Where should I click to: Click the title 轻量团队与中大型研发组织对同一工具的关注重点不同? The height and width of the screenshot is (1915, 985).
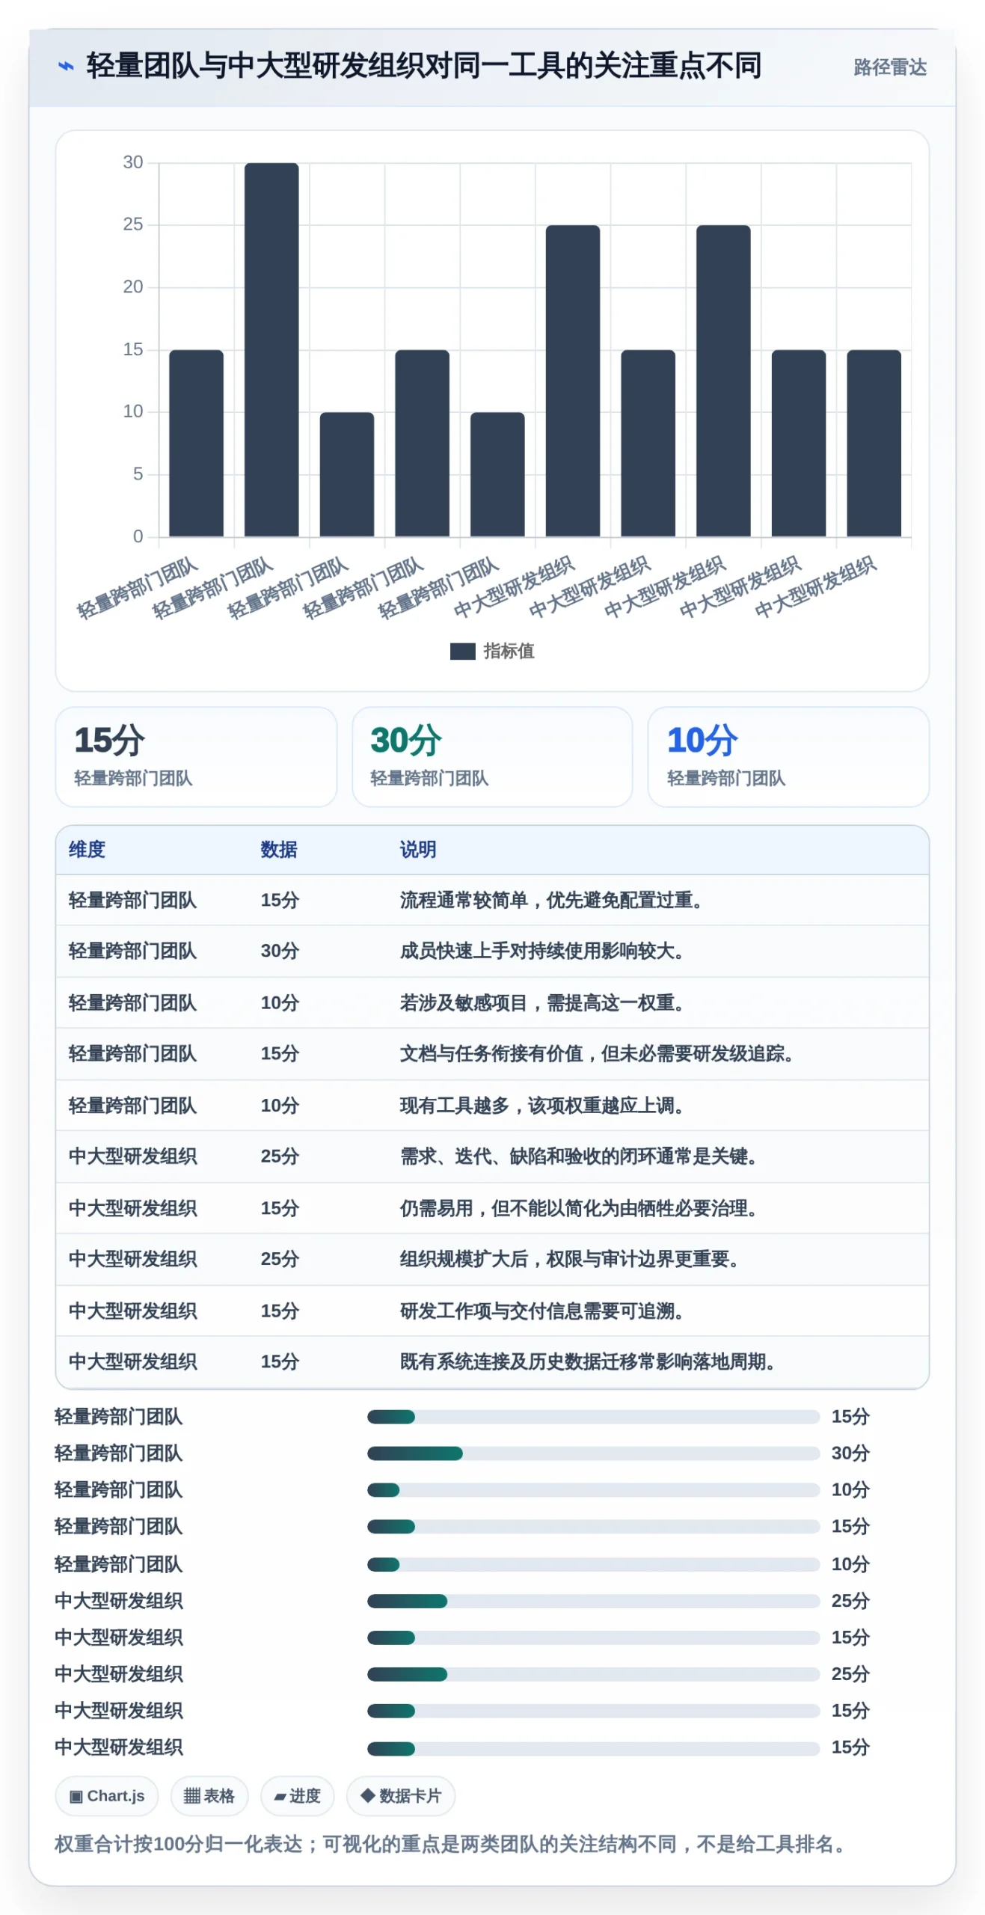[x=424, y=66]
